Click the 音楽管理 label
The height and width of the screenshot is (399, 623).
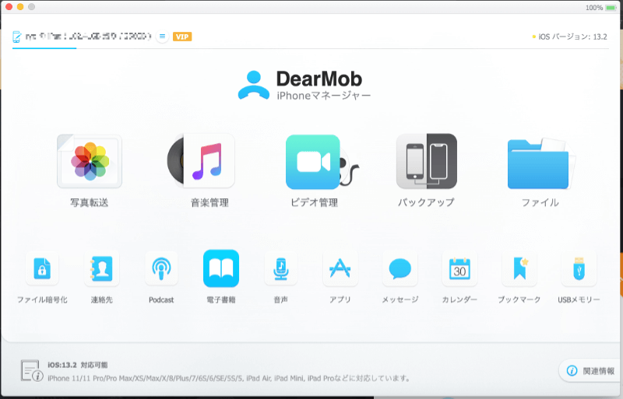[x=209, y=202]
